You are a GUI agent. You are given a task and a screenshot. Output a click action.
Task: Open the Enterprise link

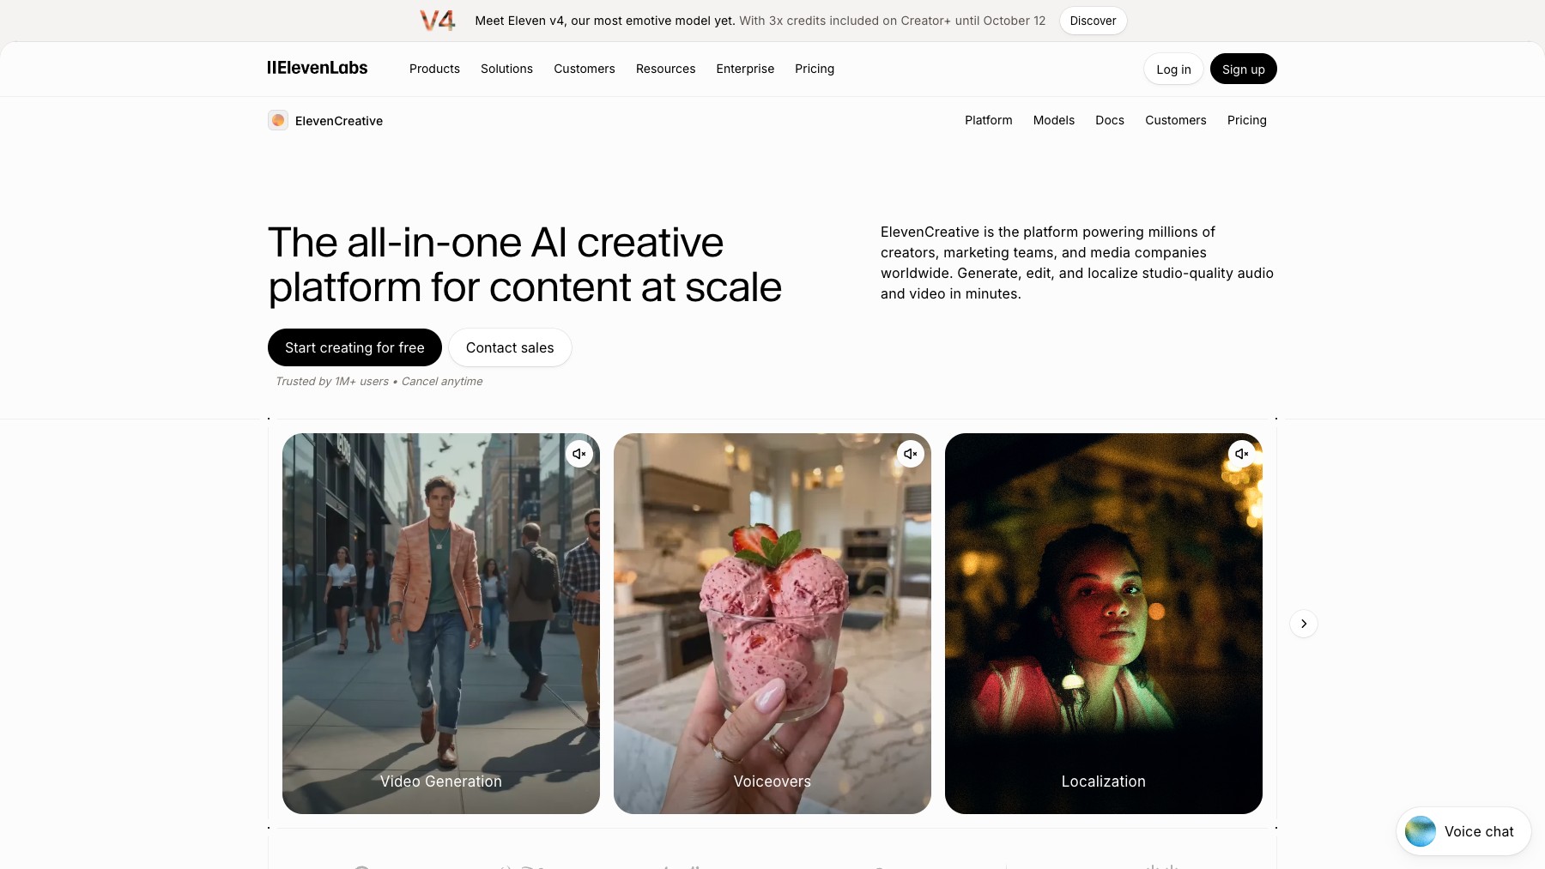coord(745,69)
